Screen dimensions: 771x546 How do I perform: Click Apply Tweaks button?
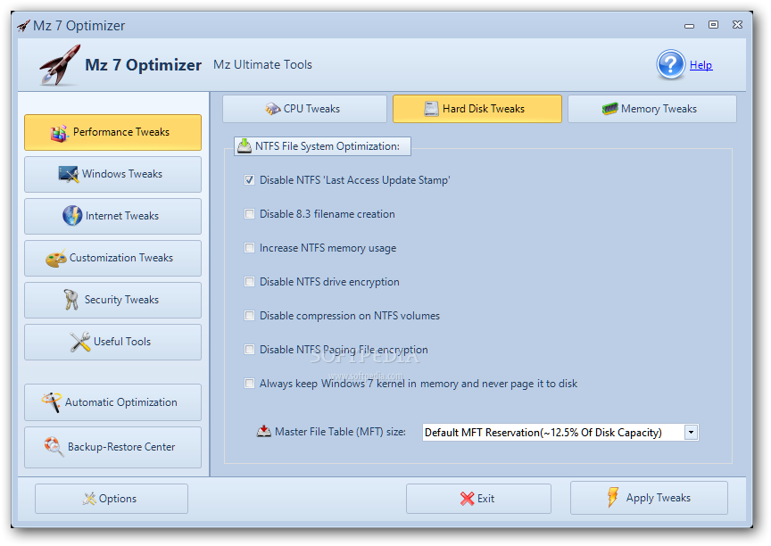pyautogui.click(x=649, y=498)
